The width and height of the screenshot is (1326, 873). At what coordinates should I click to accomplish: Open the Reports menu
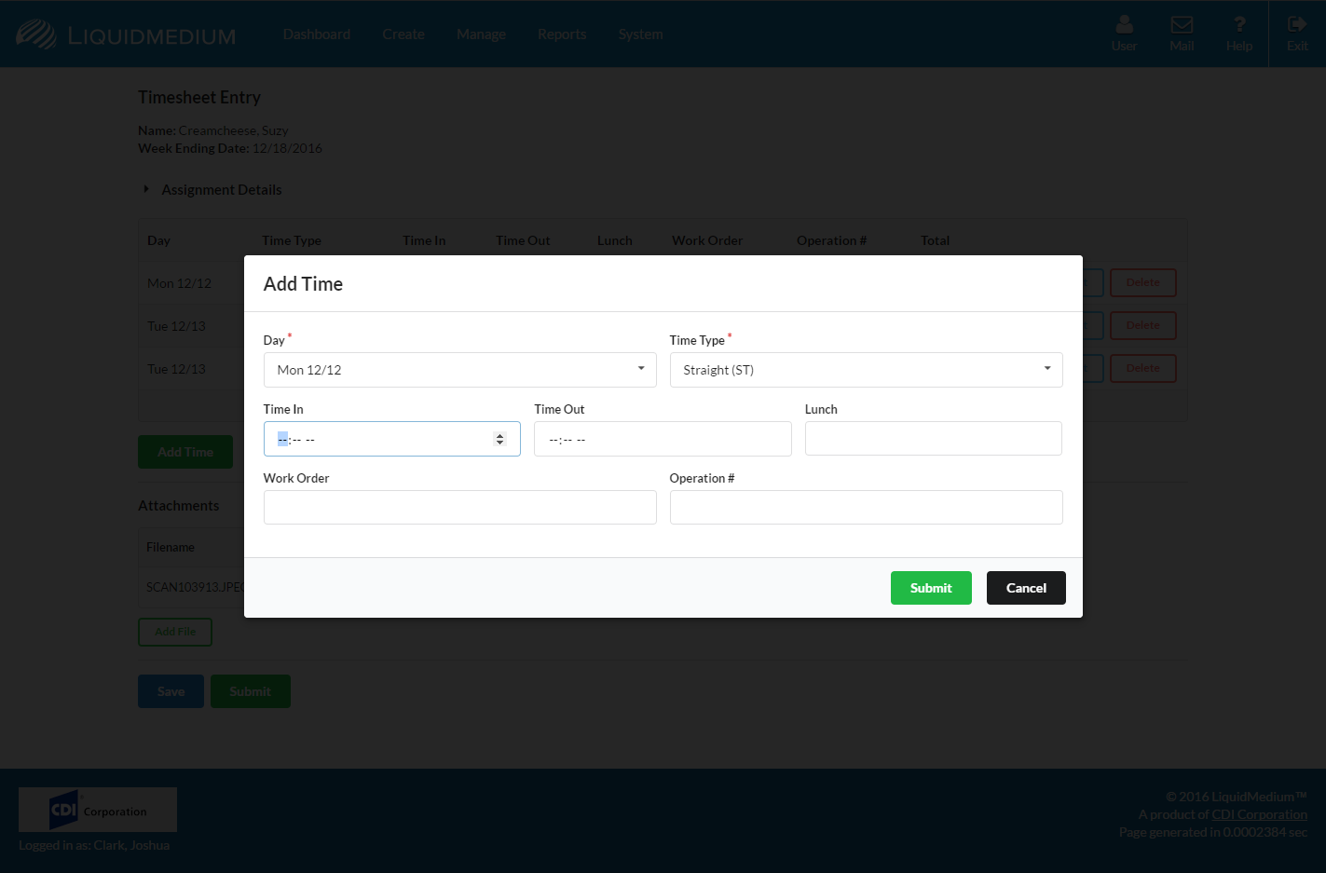pos(562,34)
